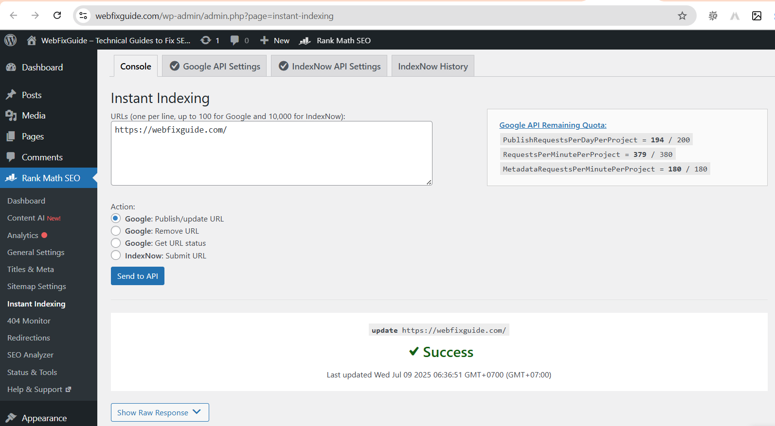This screenshot has width=775, height=426.
Task: Open Rank Math SEO icon in admin bar
Action: pos(305,41)
